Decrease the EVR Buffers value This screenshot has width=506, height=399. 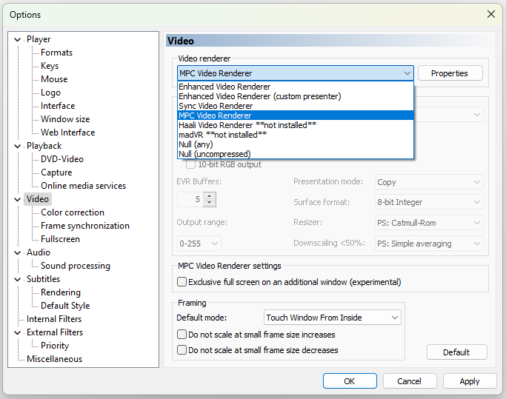coord(210,203)
